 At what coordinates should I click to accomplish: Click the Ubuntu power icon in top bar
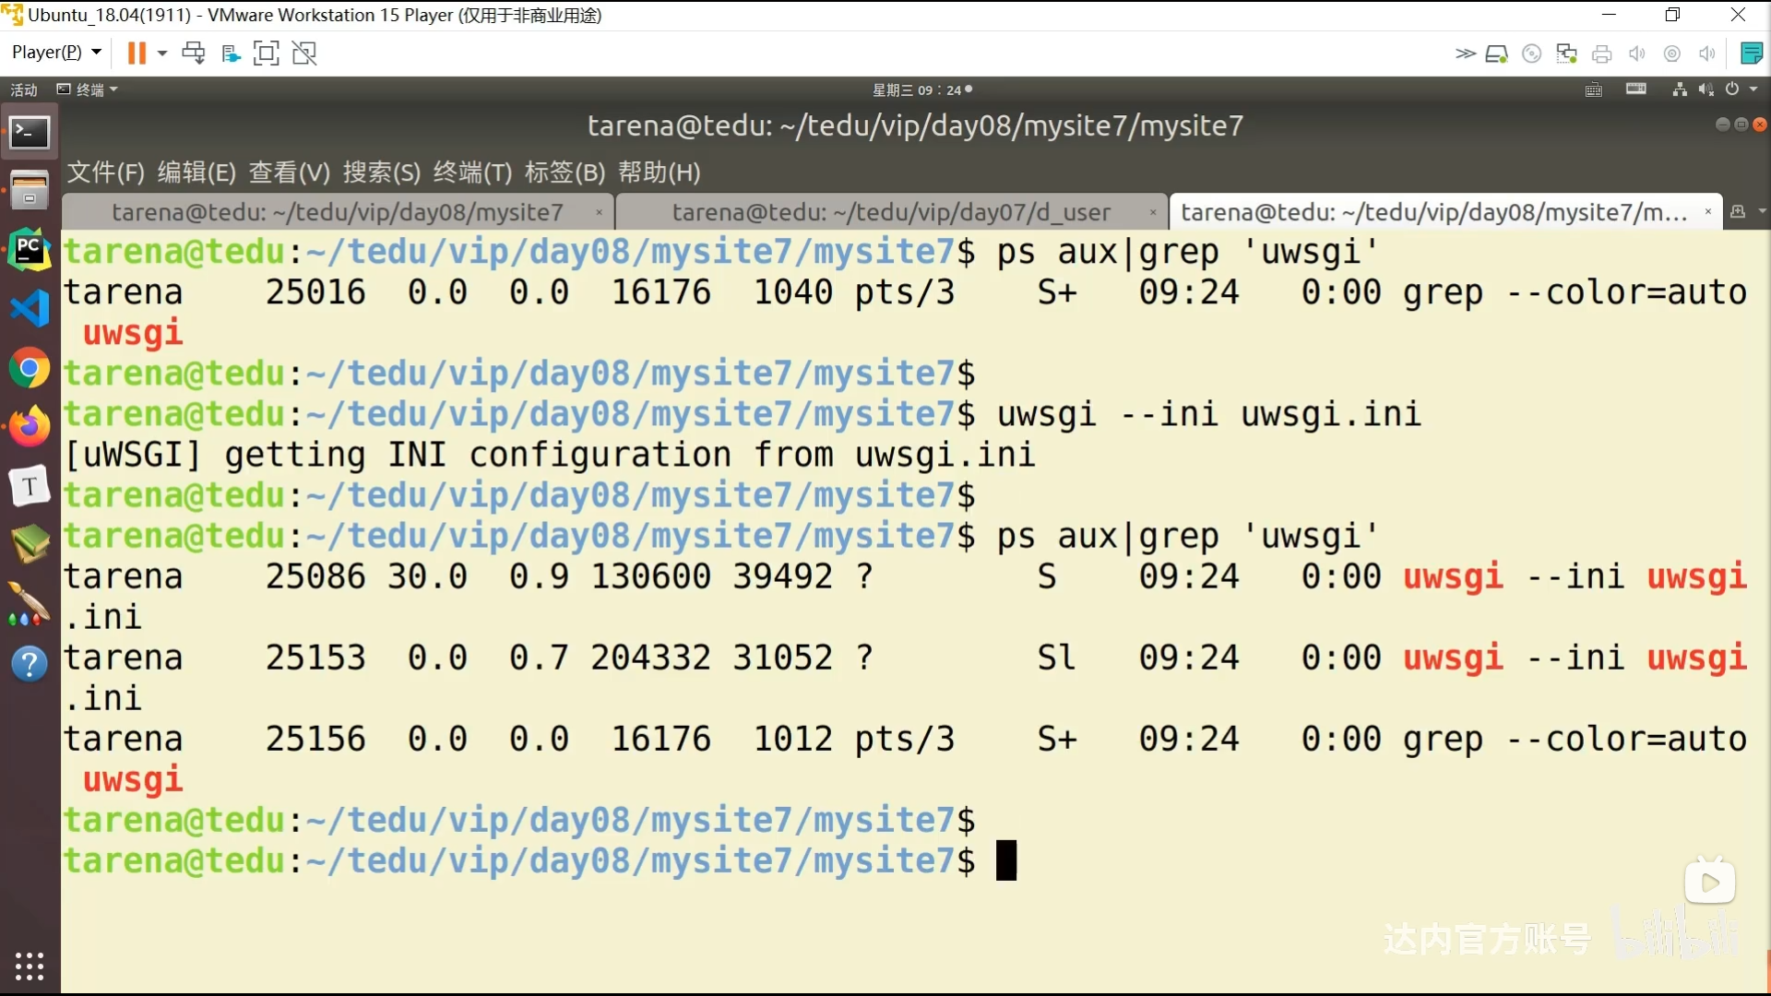click(x=1732, y=89)
